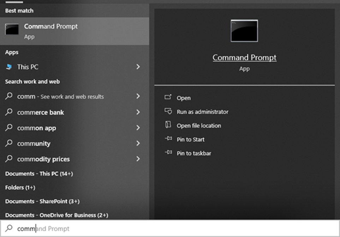
Task: Click the Pin to Start pin icon
Action: coord(168,139)
